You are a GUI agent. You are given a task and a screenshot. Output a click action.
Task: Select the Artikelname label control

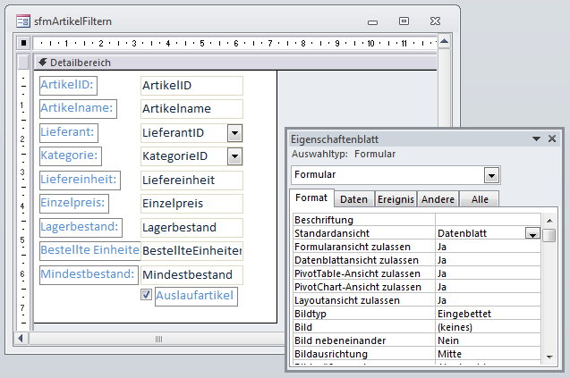click(78, 108)
